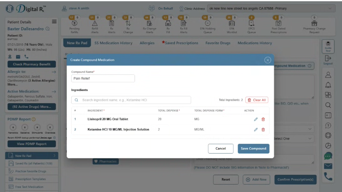Switch to SS Medication History tab
Image resolution: width=342 pixels, height=192 pixels.
click(x=113, y=43)
